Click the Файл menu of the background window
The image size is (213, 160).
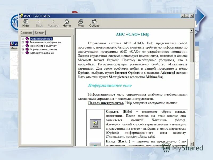tap(15, 48)
